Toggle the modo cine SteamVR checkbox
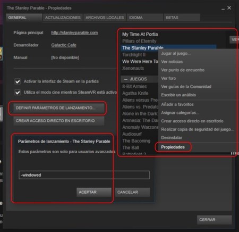The height and width of the screenshot is (232, 239). 18,93
